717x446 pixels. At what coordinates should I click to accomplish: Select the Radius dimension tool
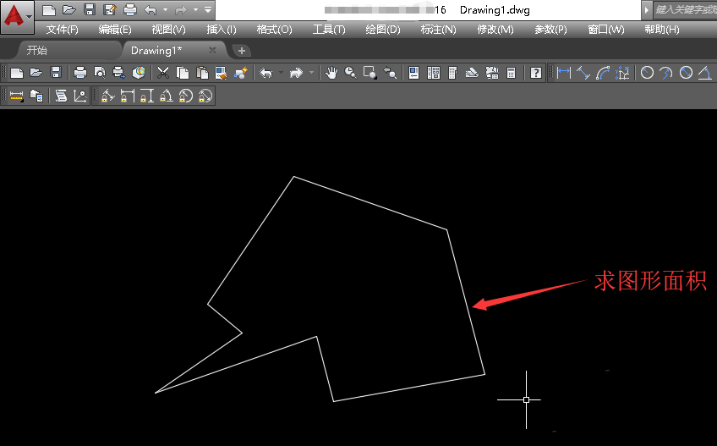click(x=647, y=72)
